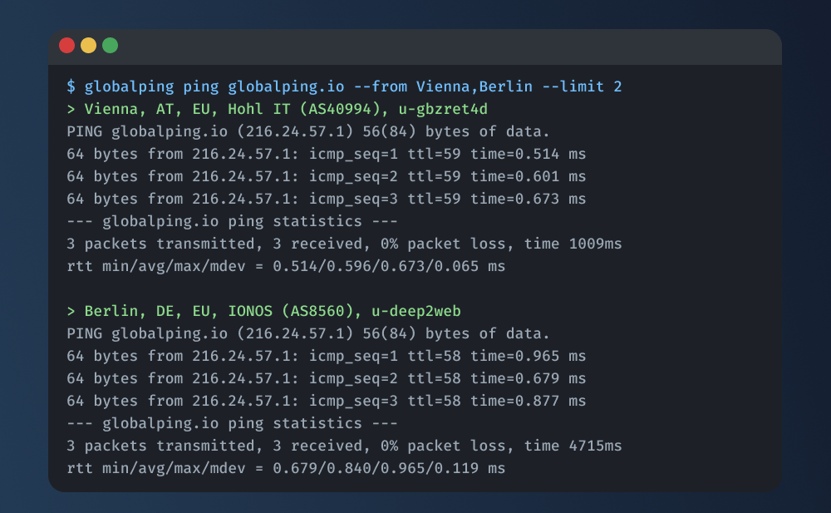Click the Berlin probe header arrow

click(x=71, y=310)
